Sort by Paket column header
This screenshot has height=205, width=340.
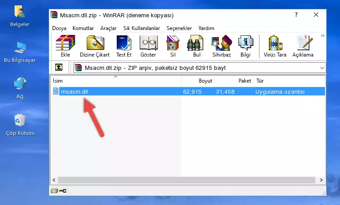(234, 80)
